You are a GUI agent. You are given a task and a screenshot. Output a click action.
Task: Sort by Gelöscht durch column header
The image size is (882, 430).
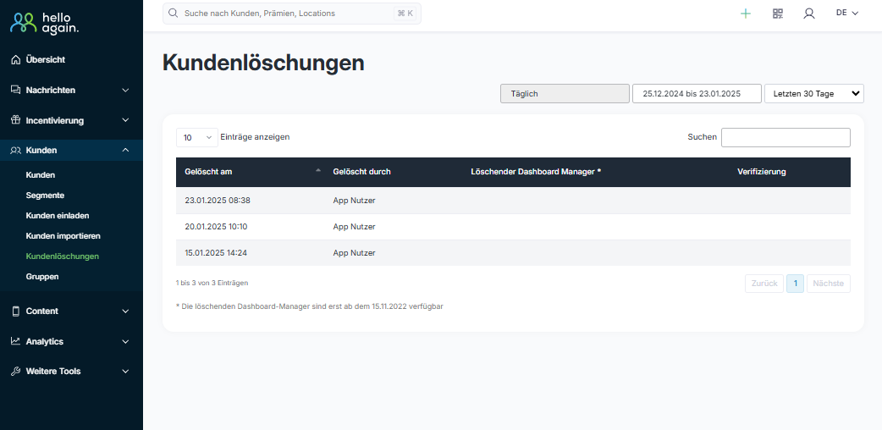(361, 172)
